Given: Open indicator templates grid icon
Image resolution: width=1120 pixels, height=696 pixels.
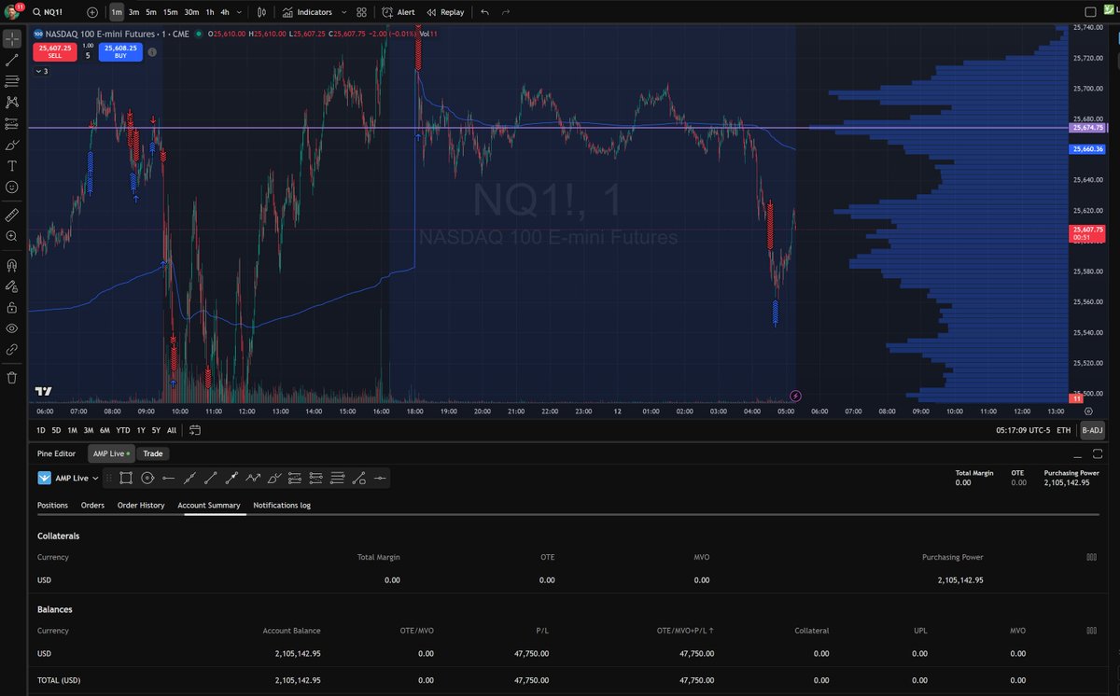Looking at the screenshot, I should [362, 12].
